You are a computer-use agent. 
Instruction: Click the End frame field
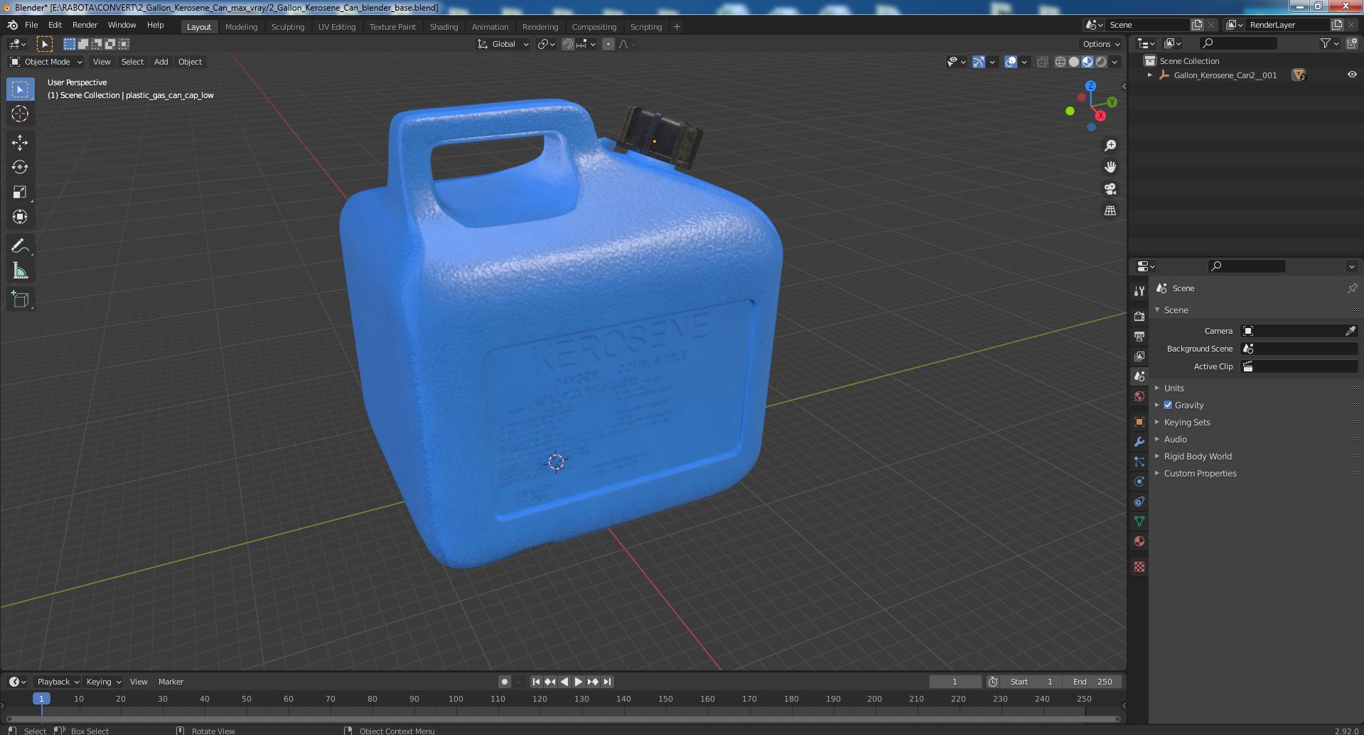pos(1092,682)
